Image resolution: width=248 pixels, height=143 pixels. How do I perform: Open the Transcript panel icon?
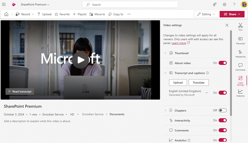pos(240,40)
